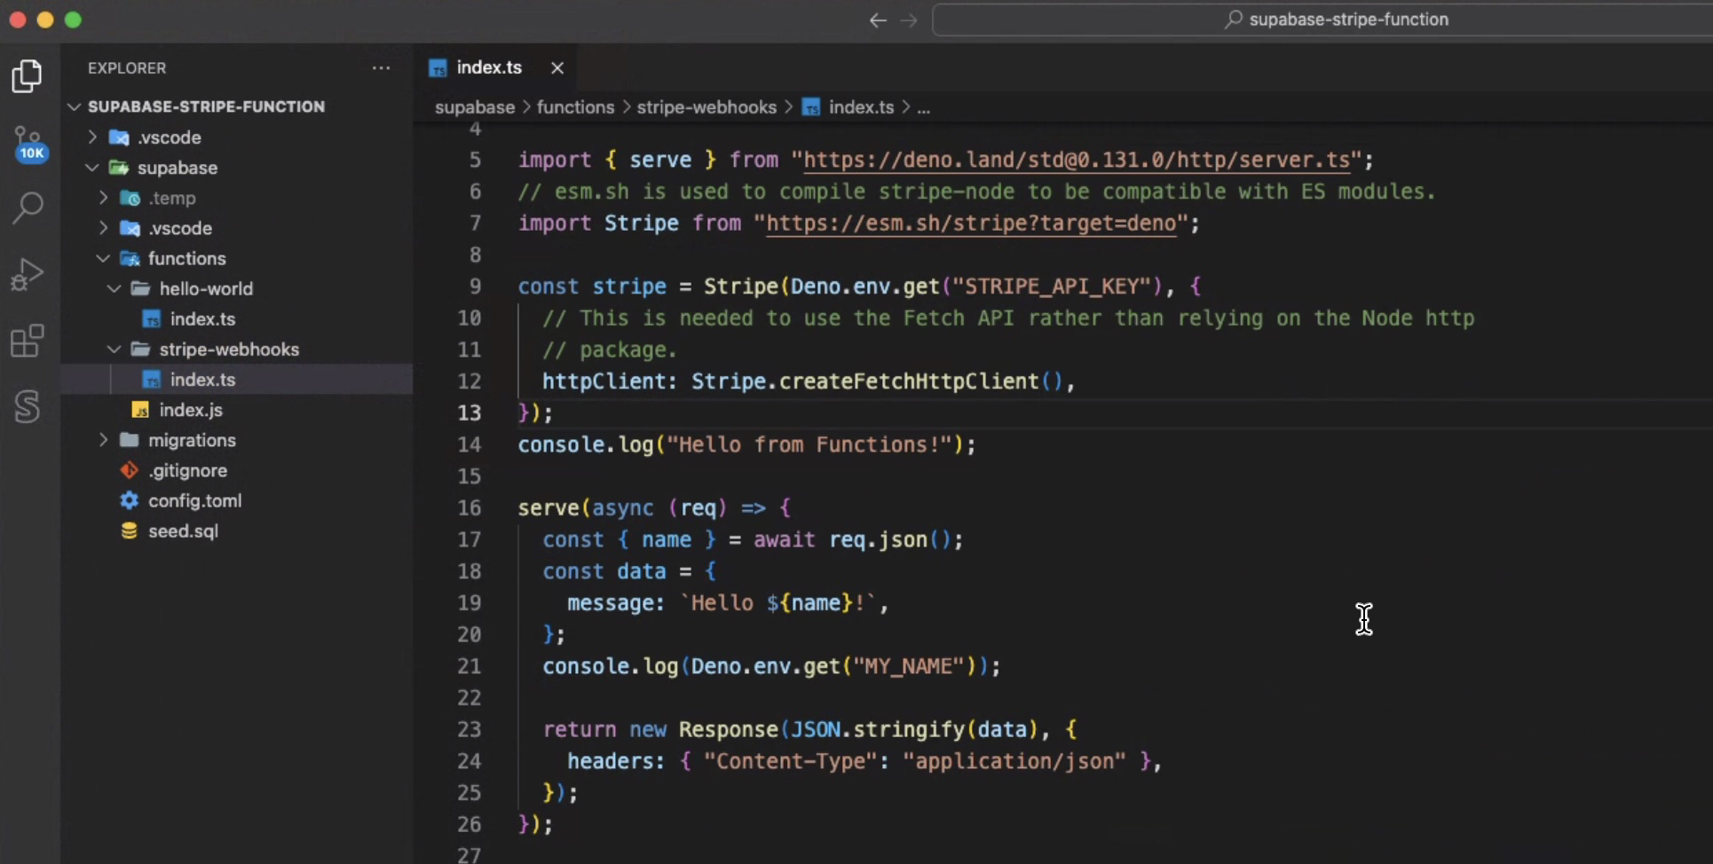Open the deno.land server.ts import link
This screenshot has height=864, width=1713.
(1076, 161)
